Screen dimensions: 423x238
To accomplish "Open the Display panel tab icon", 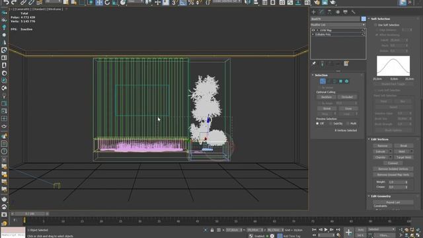I will 345,12.
